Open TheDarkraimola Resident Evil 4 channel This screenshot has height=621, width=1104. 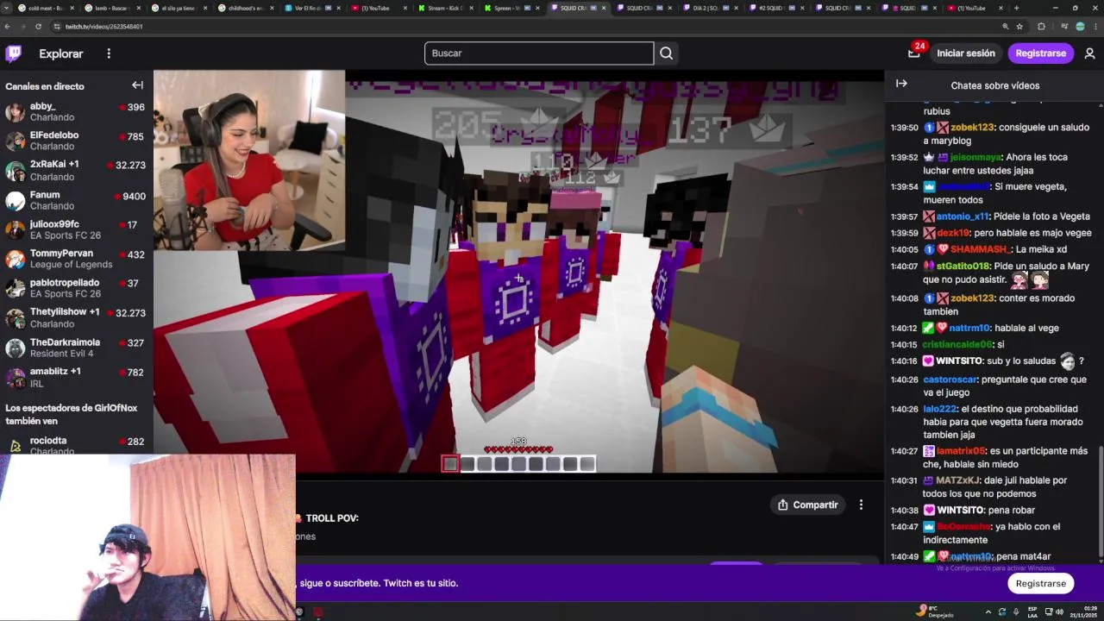point(76,348)
